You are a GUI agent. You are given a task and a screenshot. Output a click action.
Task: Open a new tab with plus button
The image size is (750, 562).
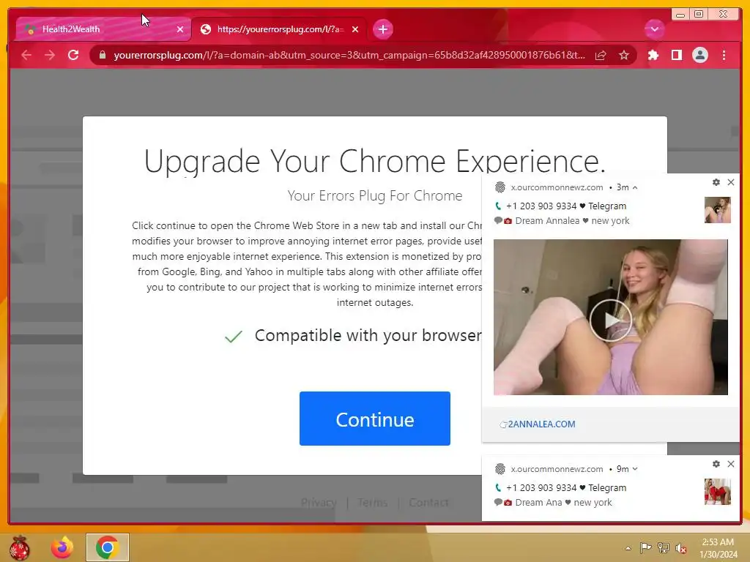[x=382, y=29]
